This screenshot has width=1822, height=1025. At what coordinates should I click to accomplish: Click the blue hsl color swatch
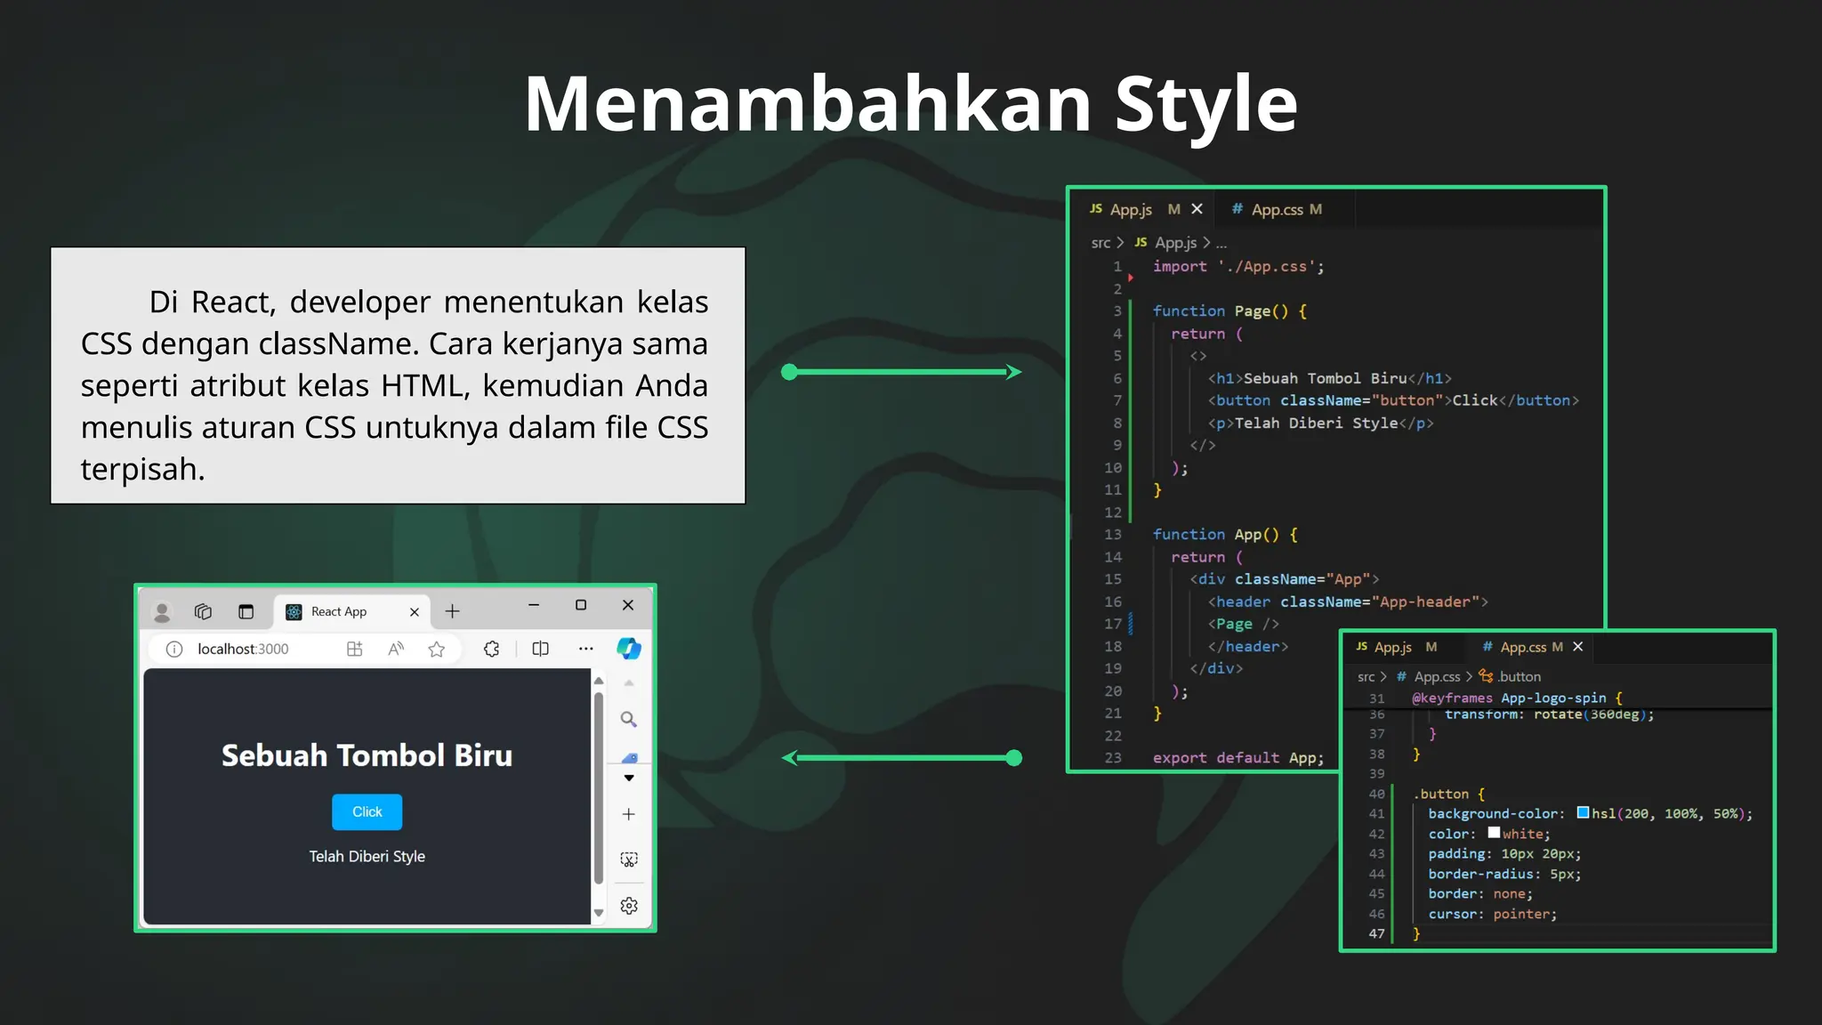[1583, 812]
